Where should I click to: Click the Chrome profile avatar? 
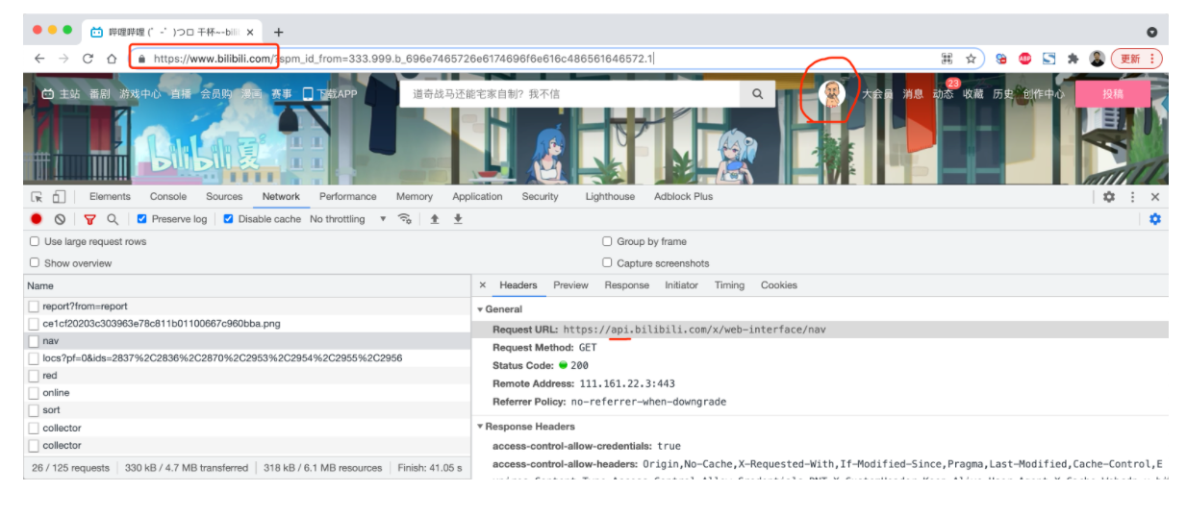pyautogui.click(x=1097, y=59)
